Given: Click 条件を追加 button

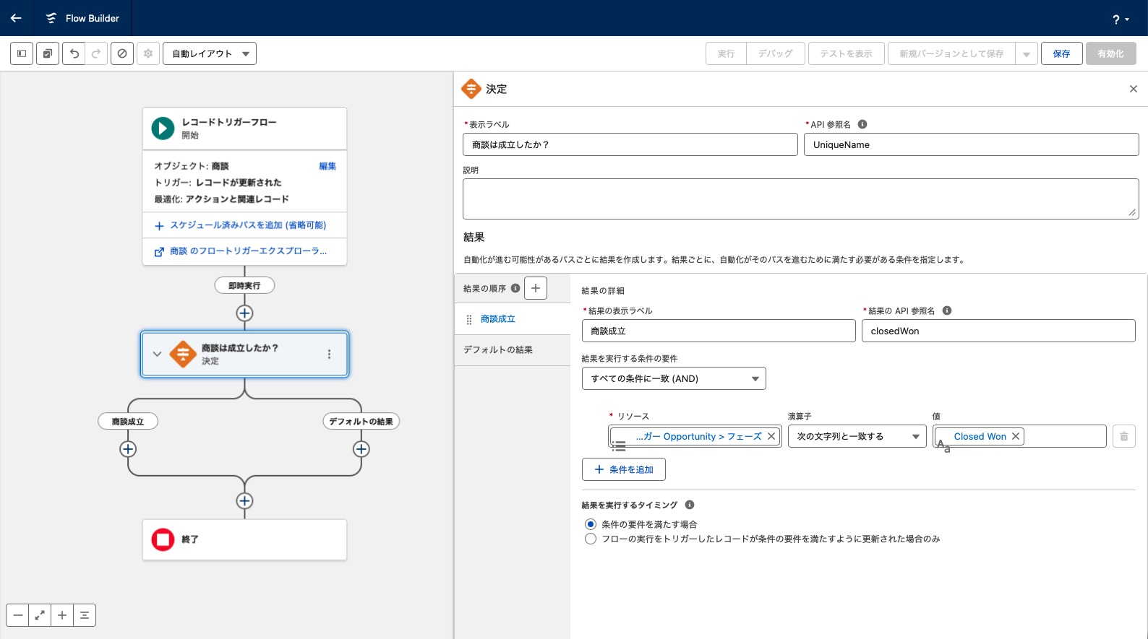Looking at the screenshot, I should click(x=624, y=469).
